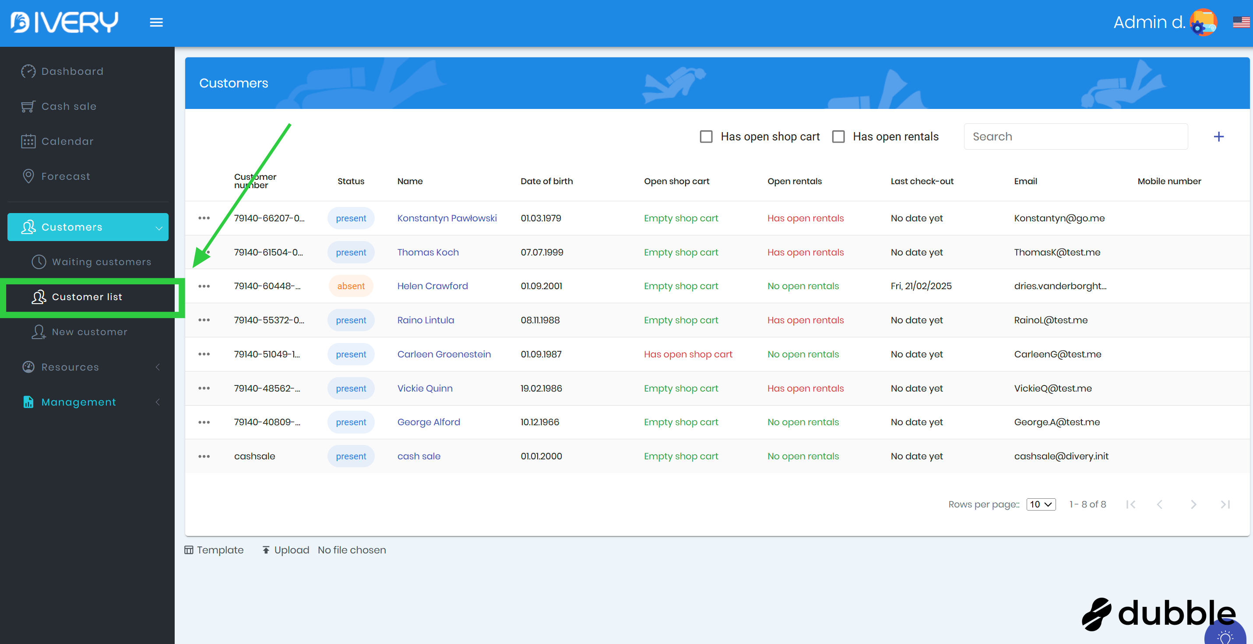Click the hamburger menu icon in header
Viewport: 1253px width, 644px height.
[x=156, y=22]
